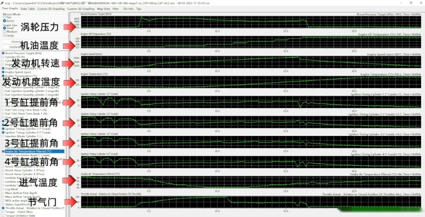Open the Data Table tab
Screen dimensions: 425x217
coord(28,9)
